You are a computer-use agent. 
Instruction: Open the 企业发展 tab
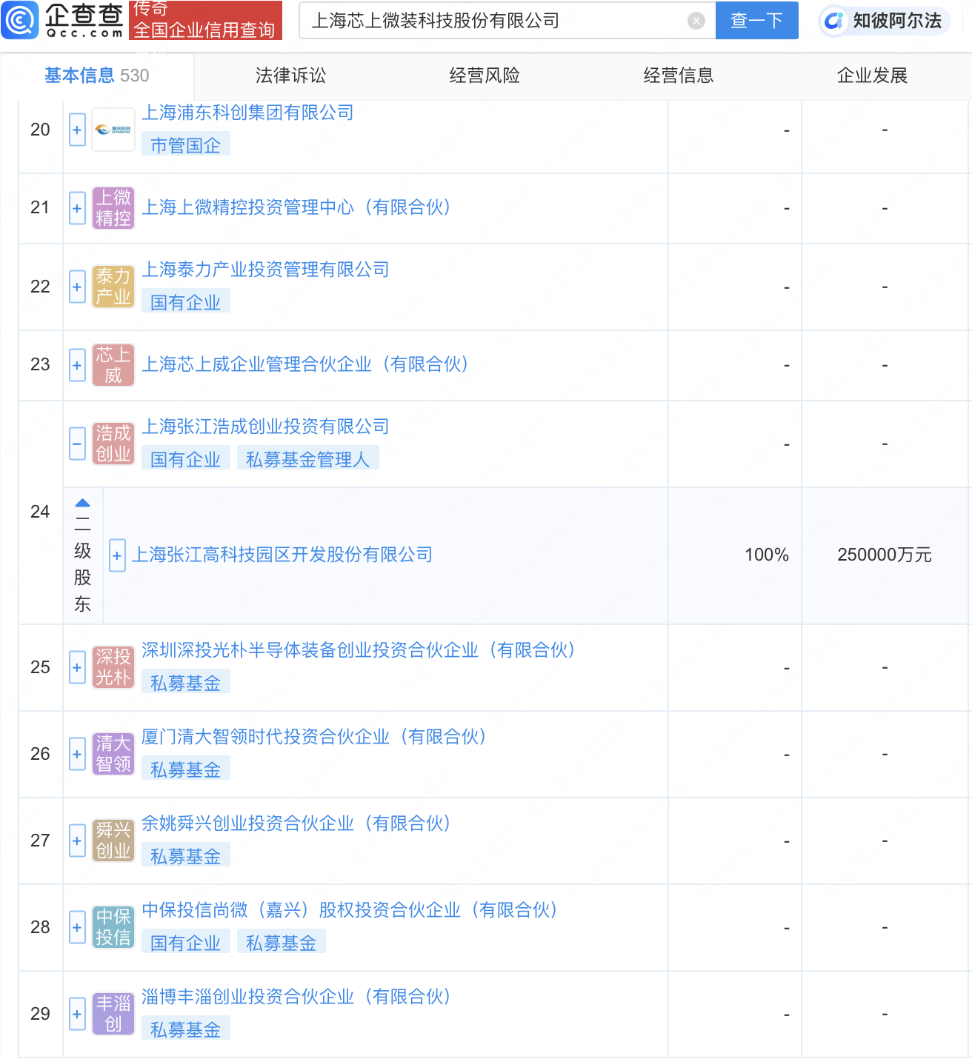coord(872,76)
